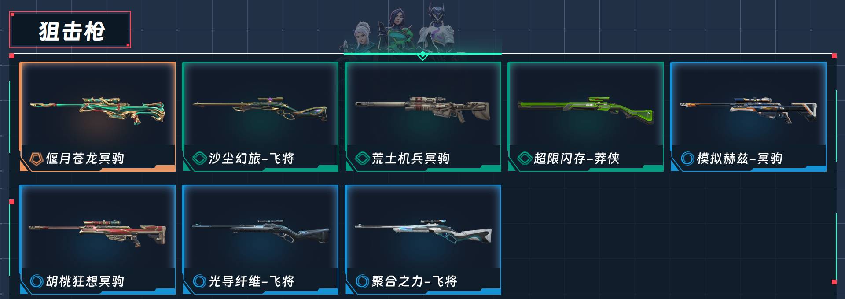Click the 超限闪存-莽侠 name label
Screen dimensions: 845x299
577,158
